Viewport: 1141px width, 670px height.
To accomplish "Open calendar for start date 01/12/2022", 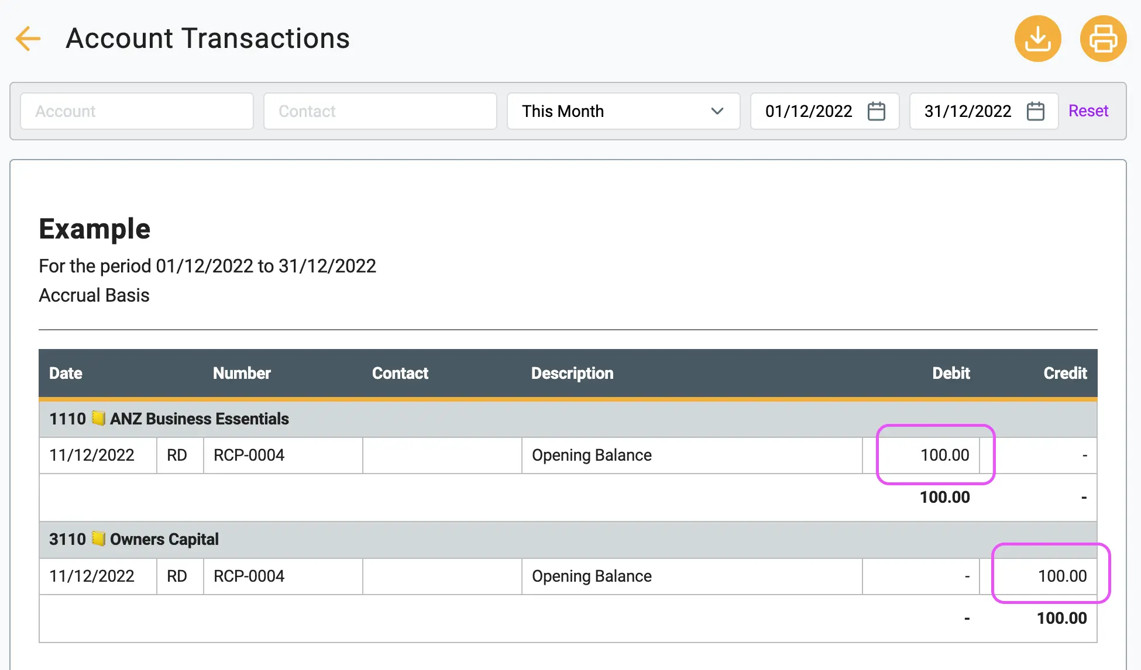I will (x=876, y=111).
